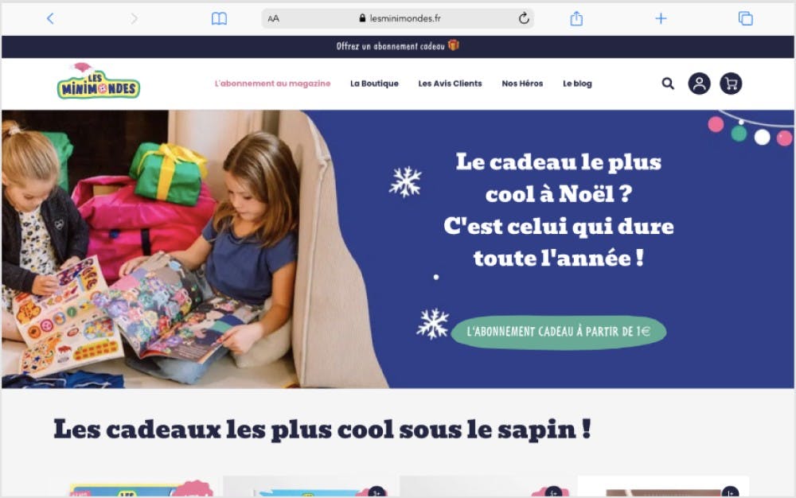Open the shopping cart icon
The width and height of the screenshot is (796, 498).
731,84
